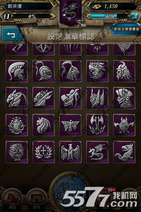141x212 pixels.
Task: Select the tribal mask emblem
Action: pyautogui.click(x=17, y=152)
